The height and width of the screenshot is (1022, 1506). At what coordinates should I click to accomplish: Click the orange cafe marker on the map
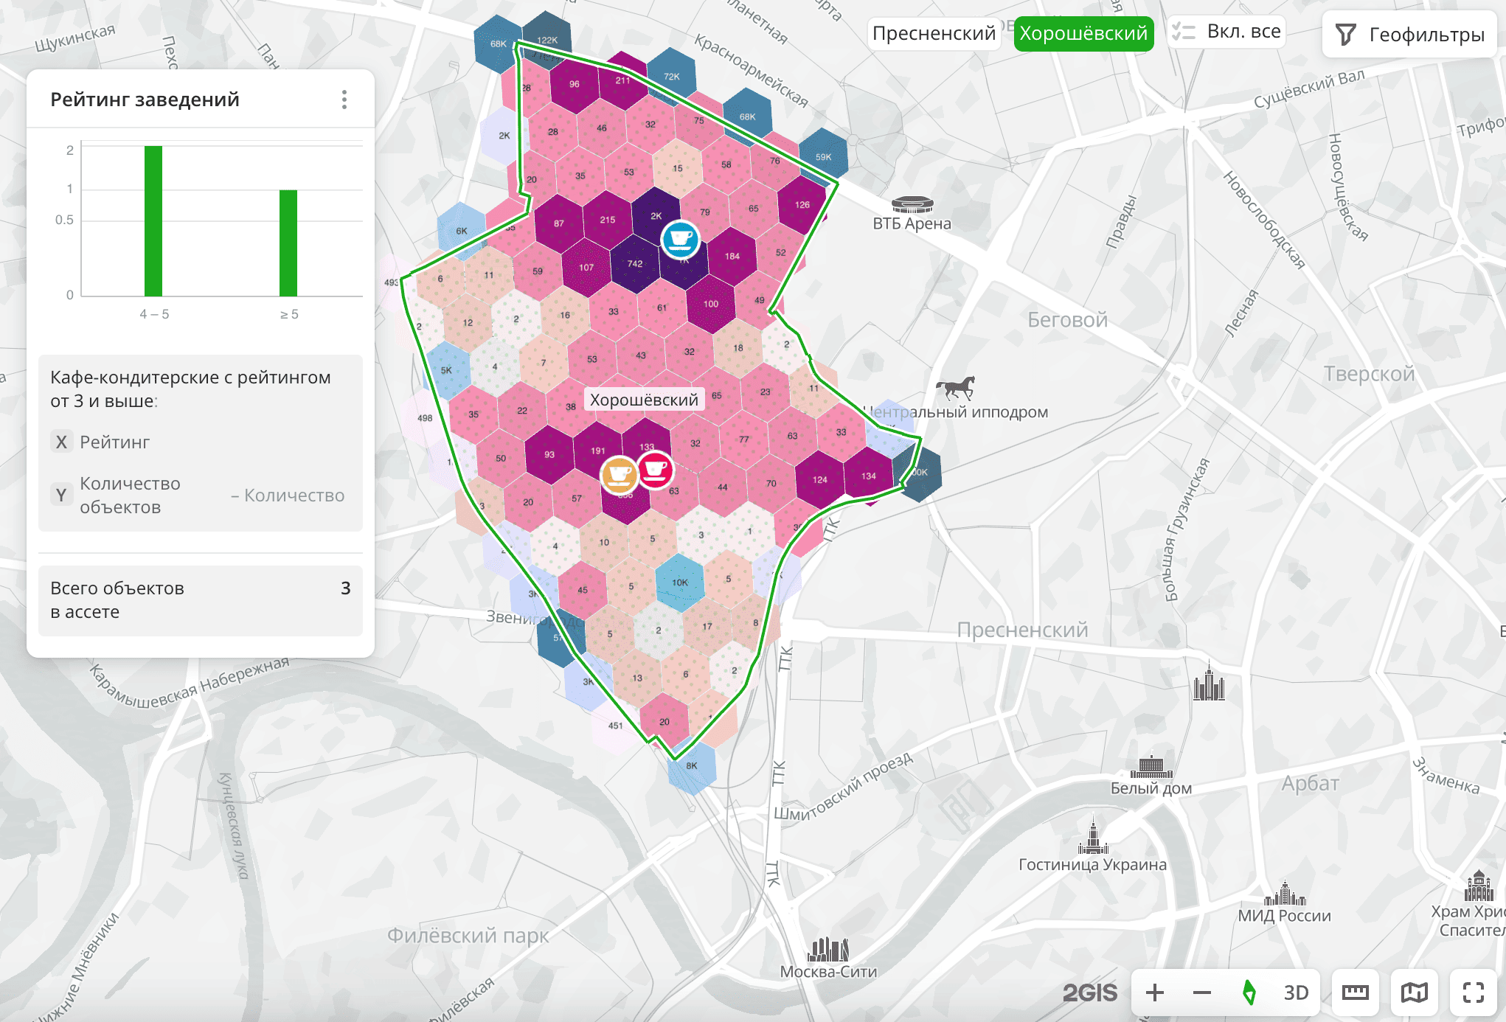pos(619,474)
